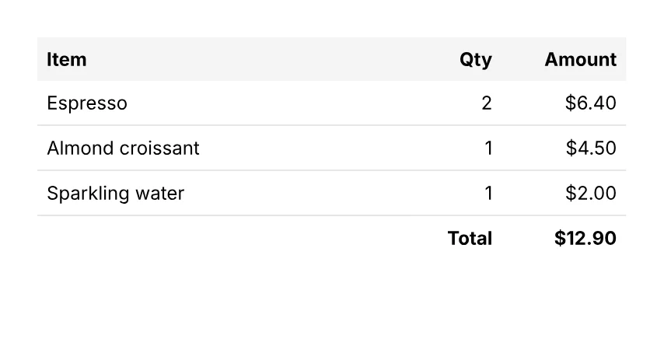The image size is (664, 353).
Task: Click the gray table header bar
Action: [x=331, y=59]
